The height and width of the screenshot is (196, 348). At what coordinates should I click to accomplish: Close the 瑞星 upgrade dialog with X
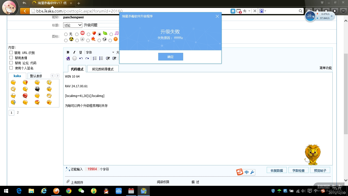217,16
